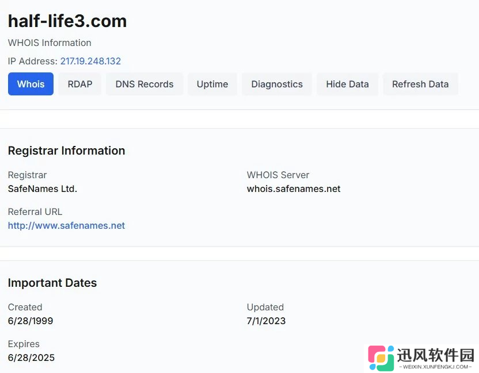Click the Expires field label

coord(24,344)
